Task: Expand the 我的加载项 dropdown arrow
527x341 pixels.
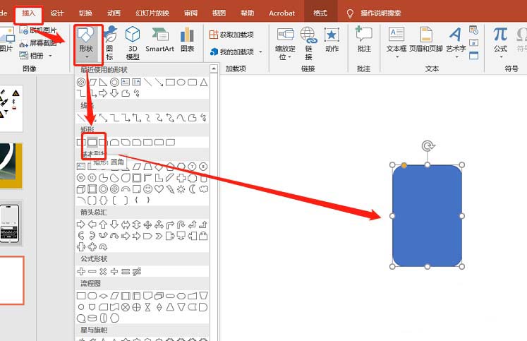Action: [x=260, y=52]
